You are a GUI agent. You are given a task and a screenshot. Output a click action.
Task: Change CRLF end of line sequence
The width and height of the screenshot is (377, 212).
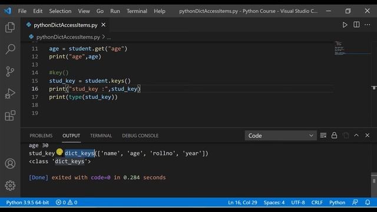pos(317,203)
